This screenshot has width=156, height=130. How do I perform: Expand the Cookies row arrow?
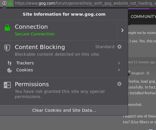pos(119,70)
